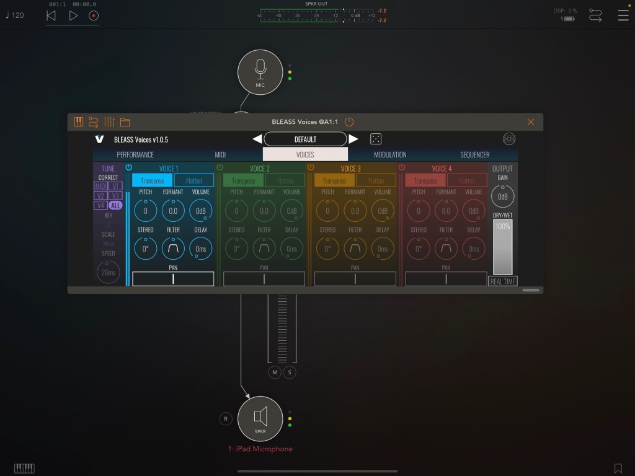This screenshot has width=635, height=476.
Task: Open the BLEASS settings gear icon
Action: tap(509, 139)
